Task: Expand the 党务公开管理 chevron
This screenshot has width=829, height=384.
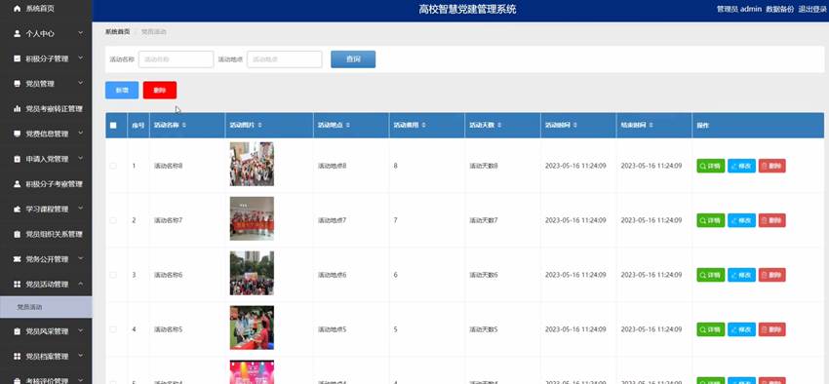Action: (x=80, y=259)
